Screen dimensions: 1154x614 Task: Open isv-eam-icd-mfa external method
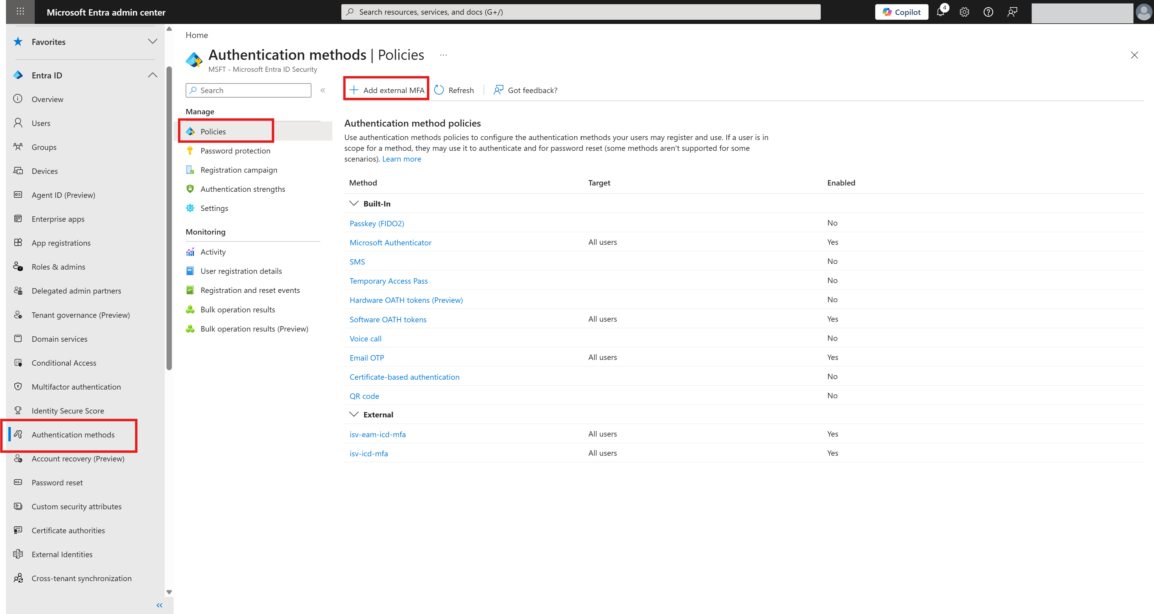click(377, 434)
